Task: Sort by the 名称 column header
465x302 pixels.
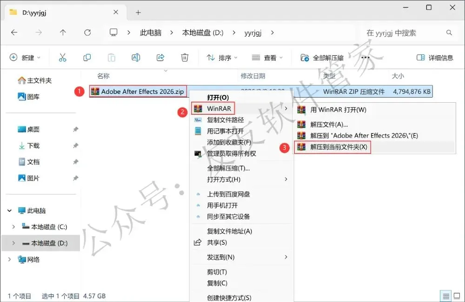Action: click(104, 76)
